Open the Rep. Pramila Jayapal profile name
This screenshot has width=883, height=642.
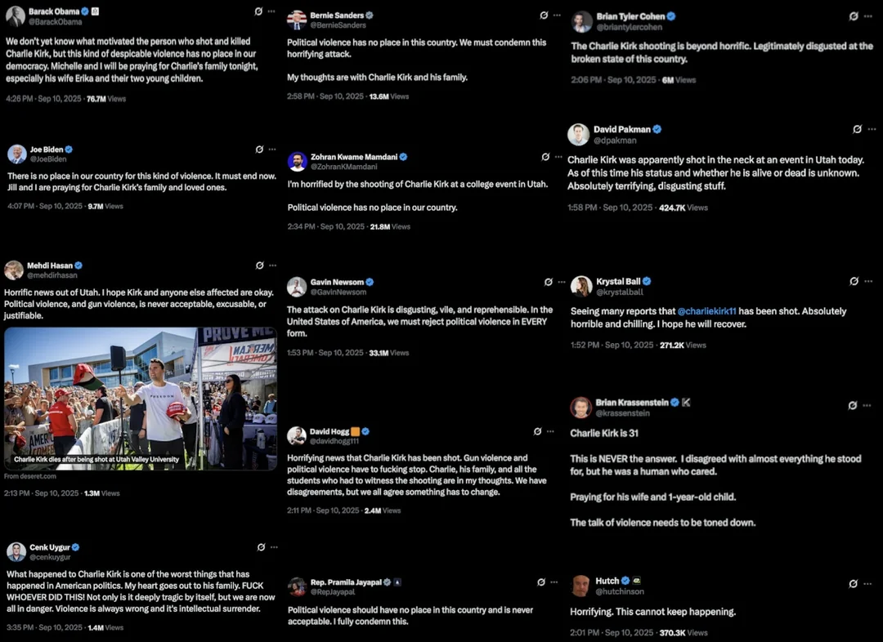coord(346,582)
